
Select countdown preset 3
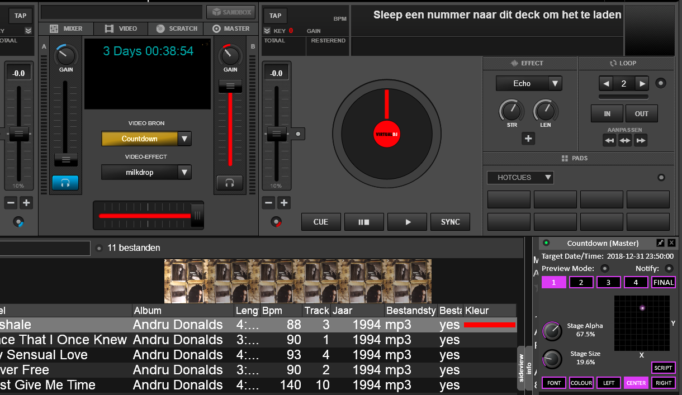point(609,282)
